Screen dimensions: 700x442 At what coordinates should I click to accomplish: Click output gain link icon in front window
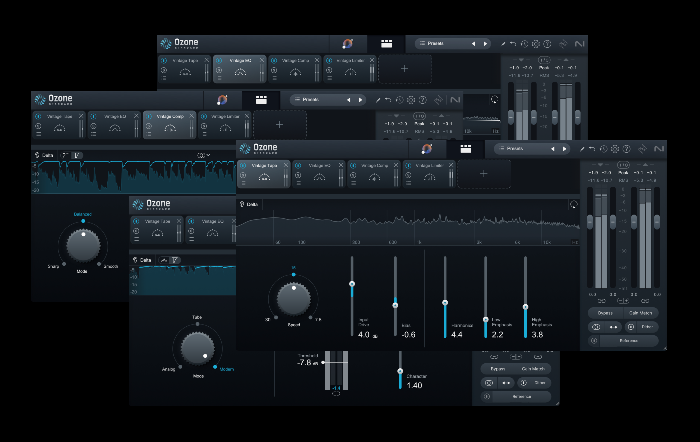pyautogui.click(x=645, y=301)
